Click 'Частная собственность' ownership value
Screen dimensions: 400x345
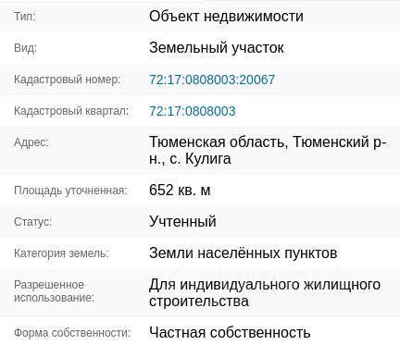pos(230,332)
